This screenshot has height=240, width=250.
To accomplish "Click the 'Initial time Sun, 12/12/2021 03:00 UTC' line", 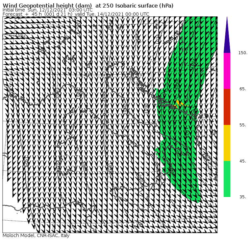I will tap(47, 10).
